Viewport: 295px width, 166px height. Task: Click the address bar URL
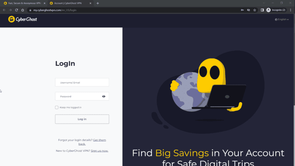tap(55, 10)
